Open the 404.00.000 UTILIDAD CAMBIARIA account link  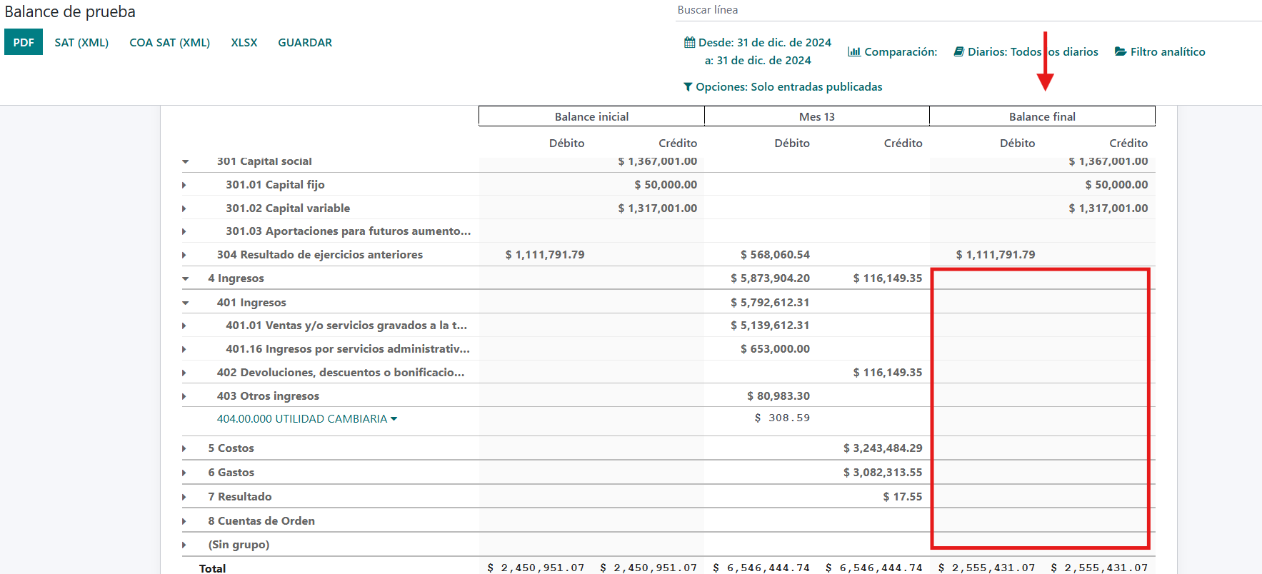302,419
